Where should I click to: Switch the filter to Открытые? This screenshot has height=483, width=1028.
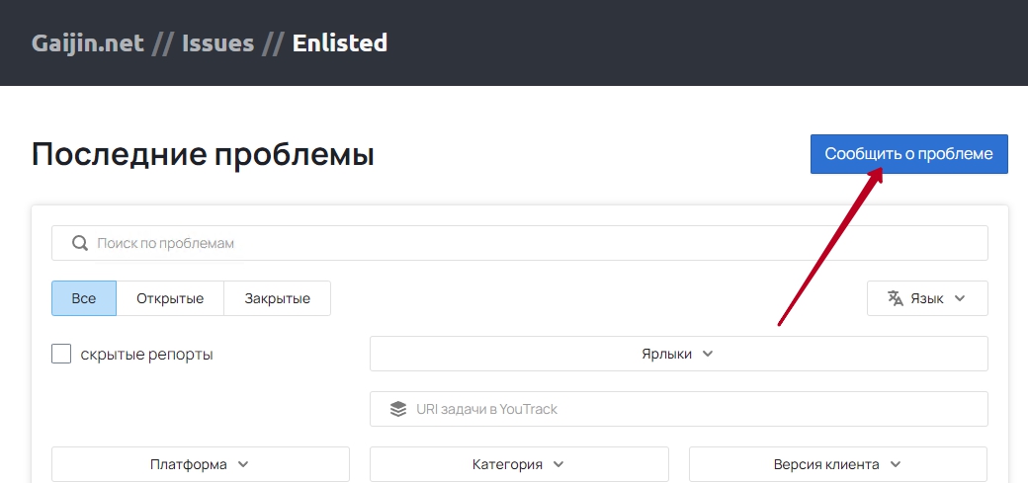(x=170, y=298)
